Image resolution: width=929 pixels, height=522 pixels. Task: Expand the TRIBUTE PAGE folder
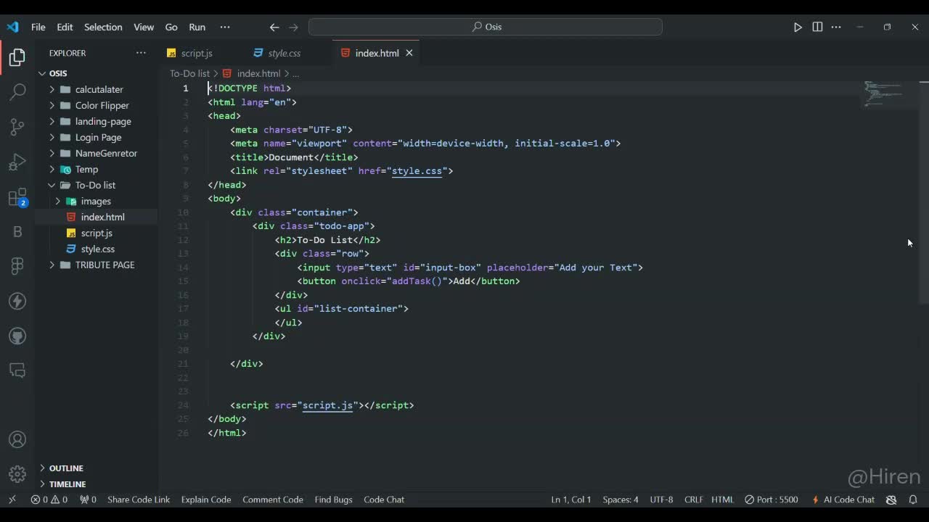(x=105, y=265)
